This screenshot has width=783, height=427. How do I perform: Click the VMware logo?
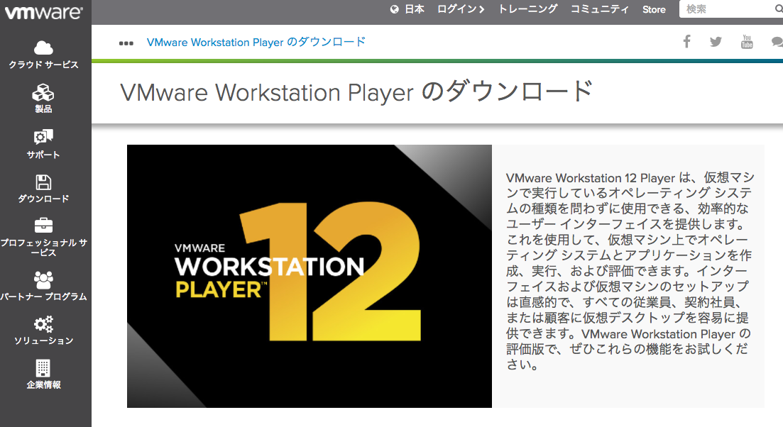[44, 11]
